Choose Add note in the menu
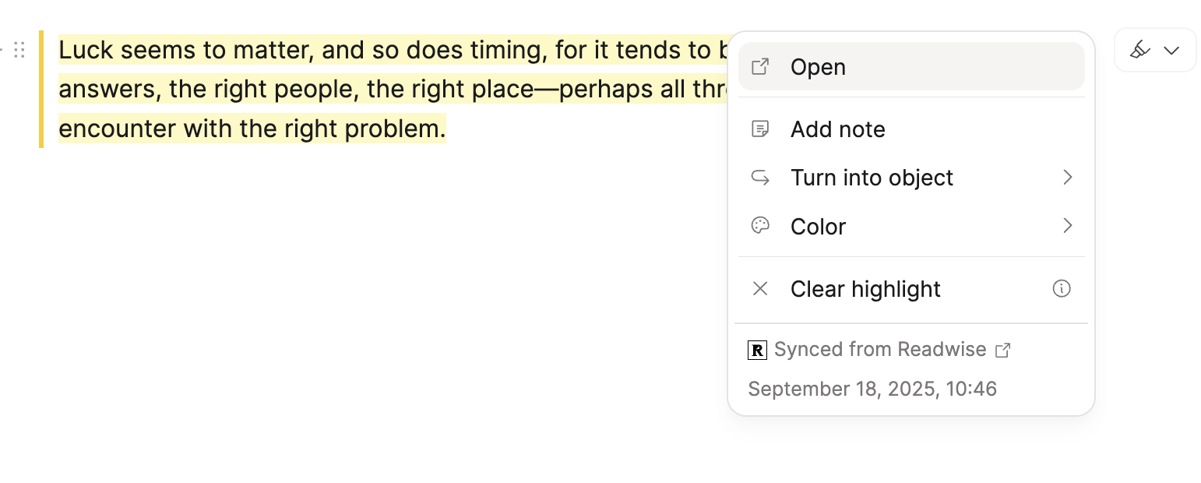1201x483 pixels. click(838, 129)
